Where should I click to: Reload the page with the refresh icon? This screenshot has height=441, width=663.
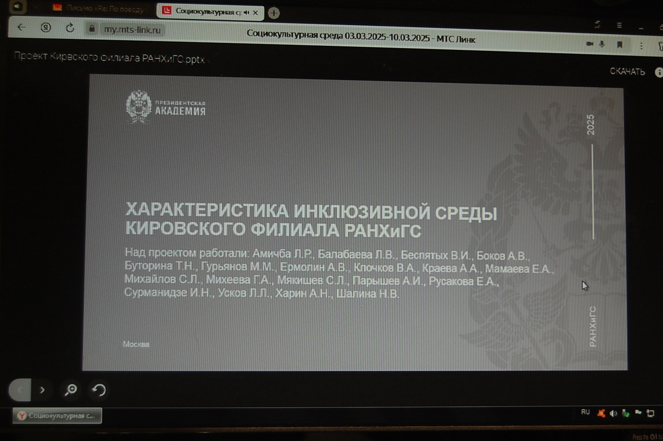coord(70,28)
